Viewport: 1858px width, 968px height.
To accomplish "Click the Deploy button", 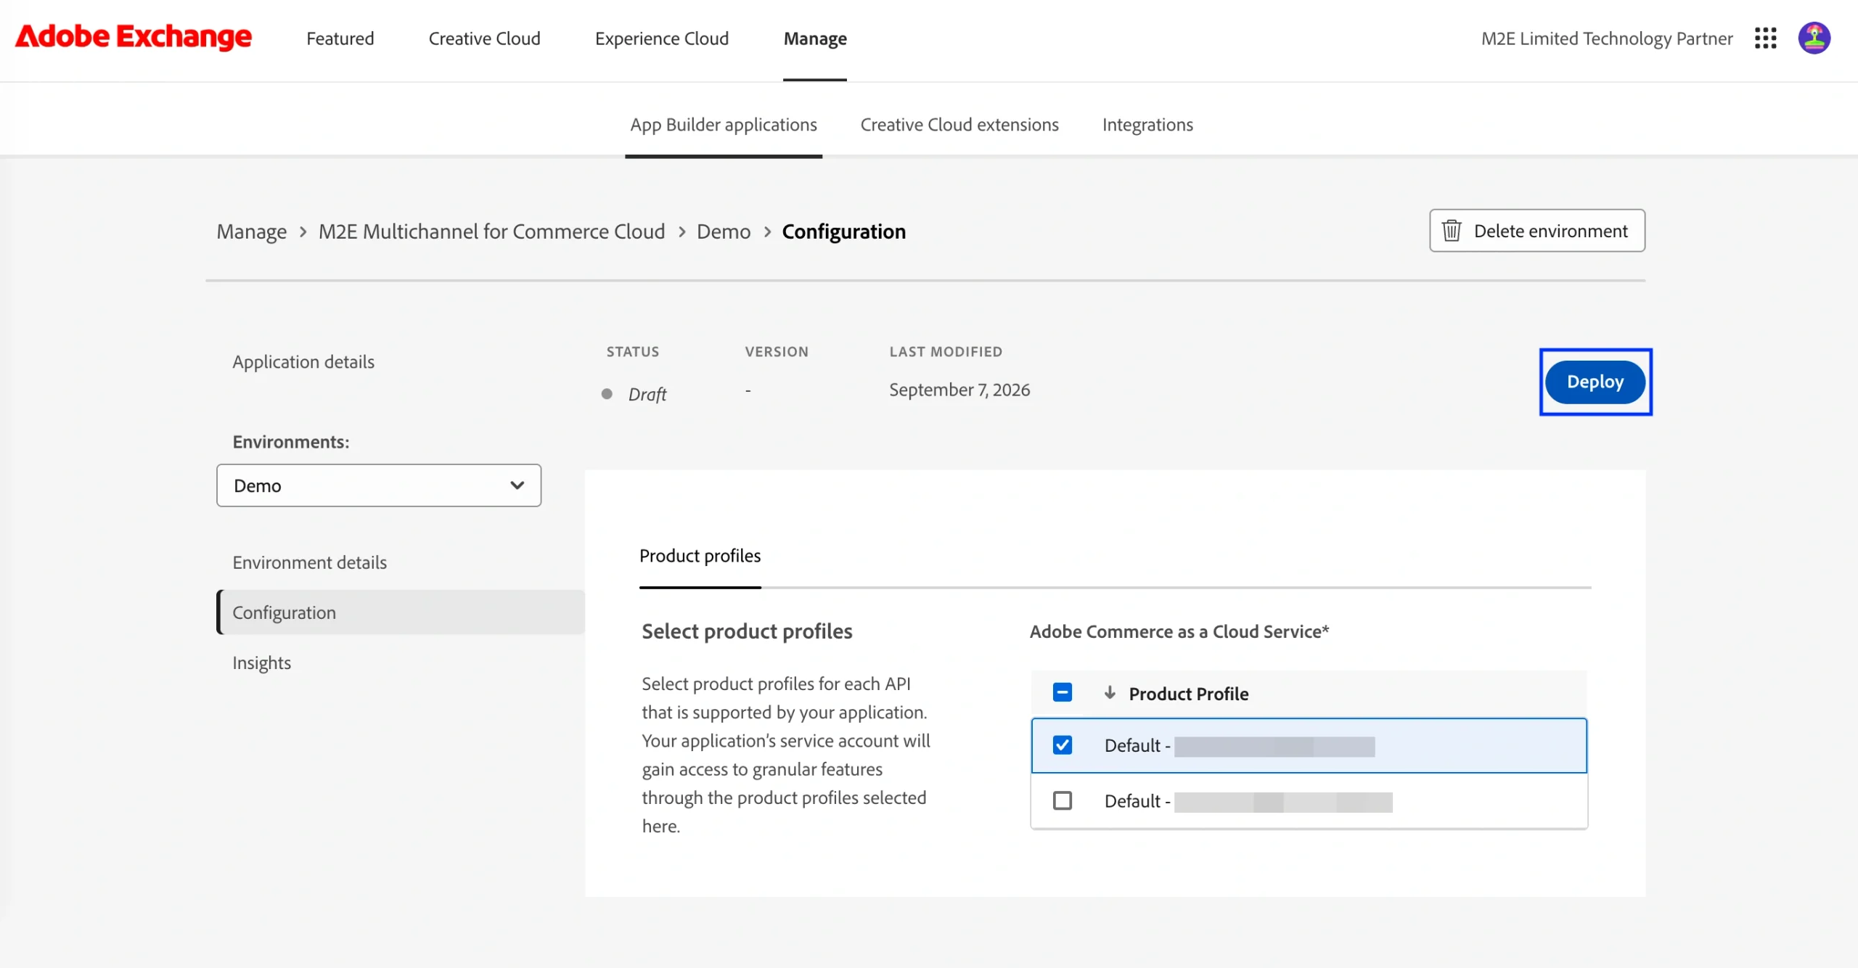I will coord(1595,382).
